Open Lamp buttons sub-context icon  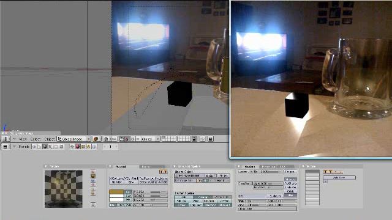[72, 147]
